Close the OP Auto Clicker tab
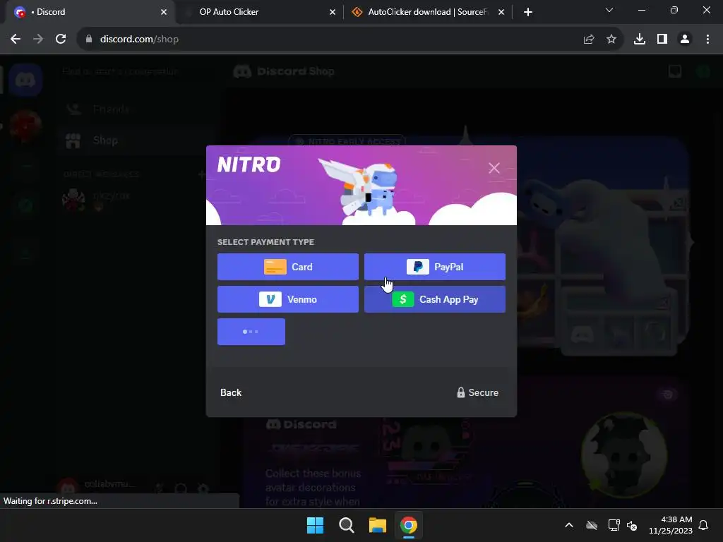The height and width of the screenshot is (542, 723). pos(333,12)
